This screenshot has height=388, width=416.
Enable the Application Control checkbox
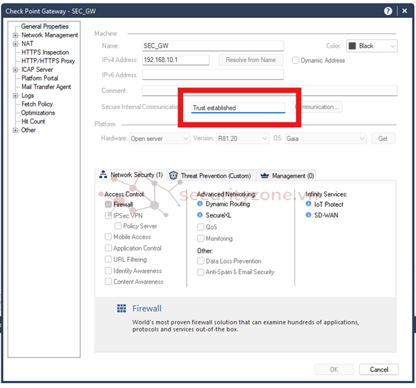point(108,248)
